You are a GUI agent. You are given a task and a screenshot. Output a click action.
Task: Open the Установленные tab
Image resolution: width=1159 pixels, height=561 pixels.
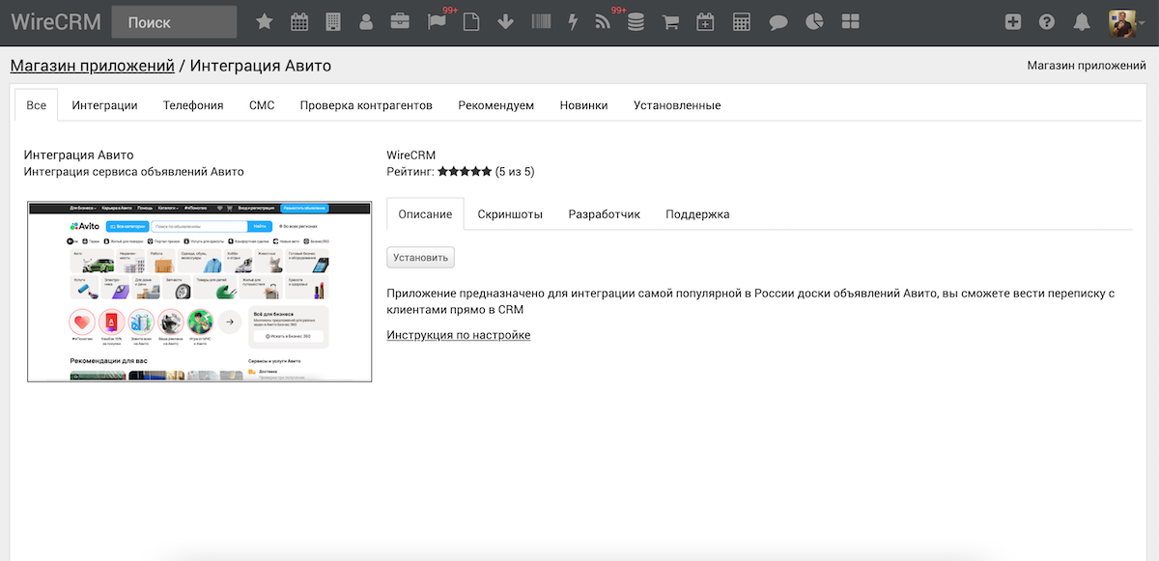pos(677,105)
